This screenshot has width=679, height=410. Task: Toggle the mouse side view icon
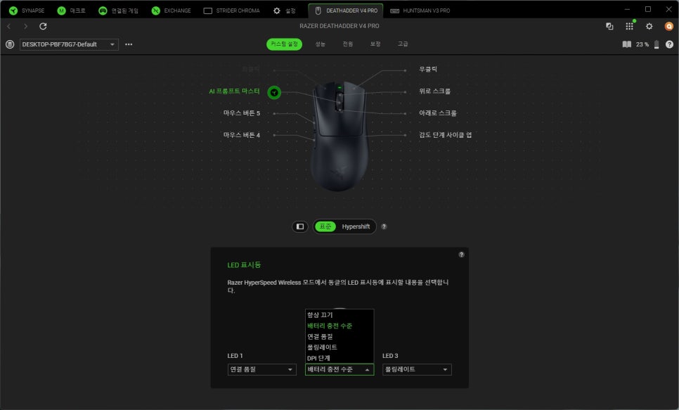(299, 226)
